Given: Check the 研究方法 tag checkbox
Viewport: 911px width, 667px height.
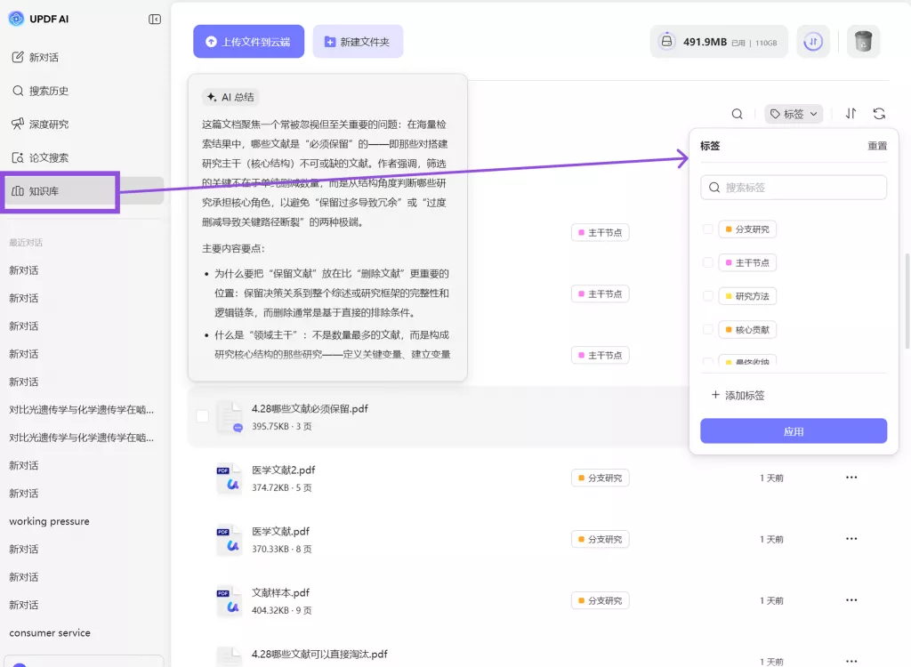Looking at the screenshot, I should point(707,296).
